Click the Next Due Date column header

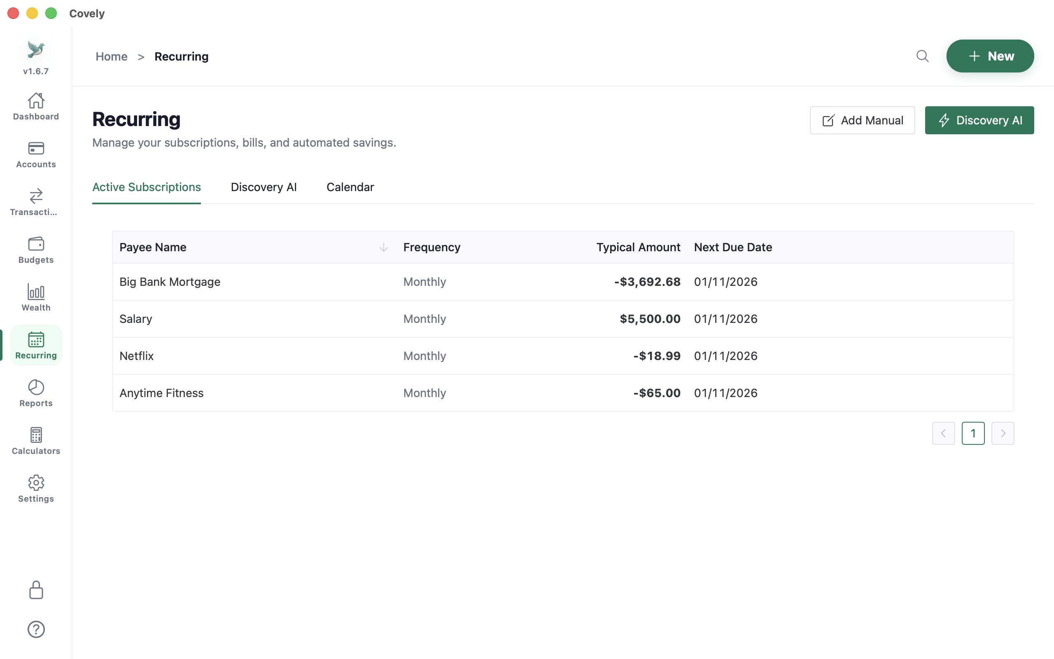tap(733, 247)
